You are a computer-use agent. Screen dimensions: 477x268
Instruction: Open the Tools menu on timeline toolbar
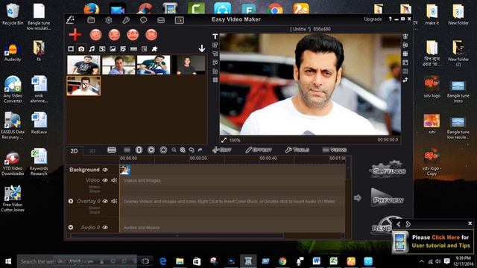pyautogui.click(x=297, y=150)
